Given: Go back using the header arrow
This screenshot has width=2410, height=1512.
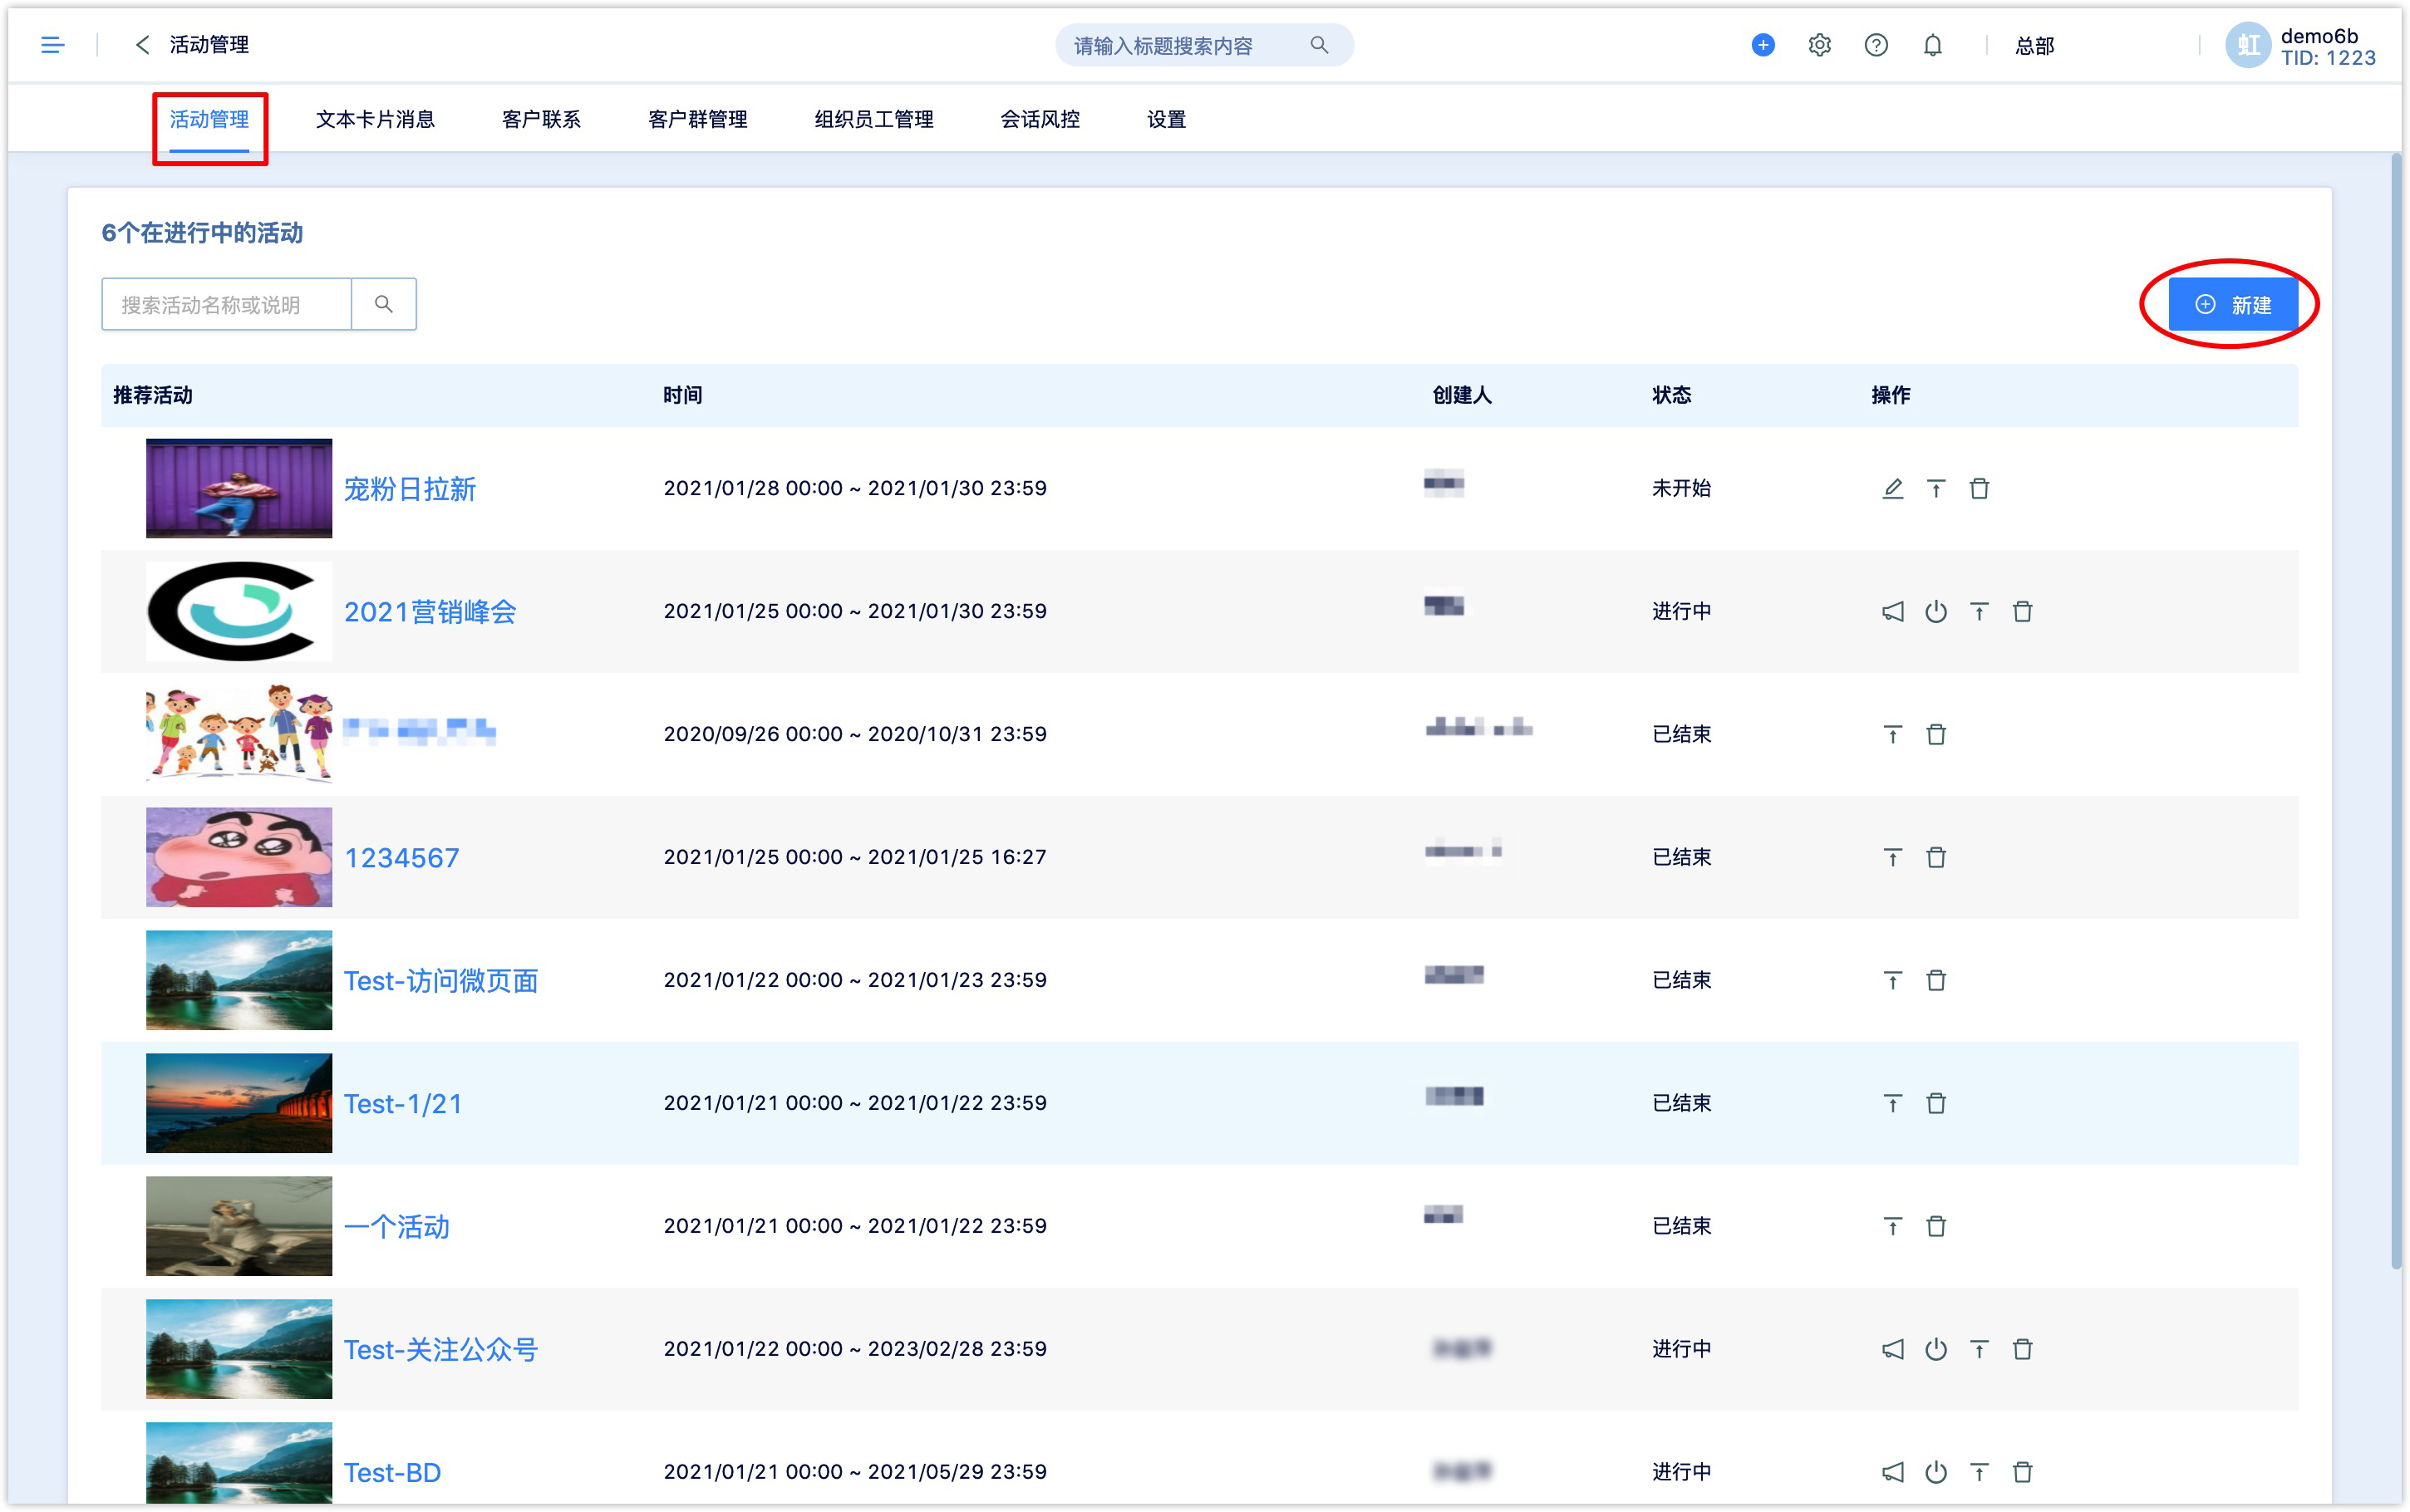Looking at the screenshot, I should pyautogui.click(x=142, y=45).
